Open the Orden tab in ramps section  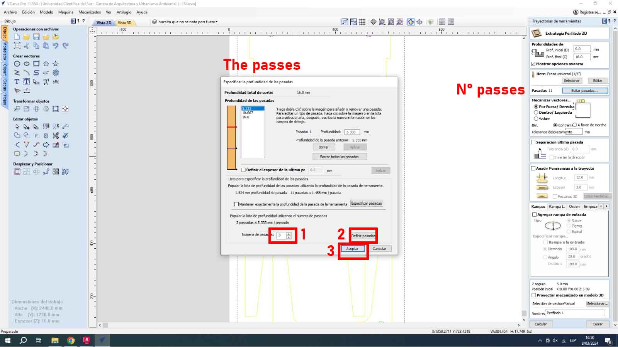(574, 207)
